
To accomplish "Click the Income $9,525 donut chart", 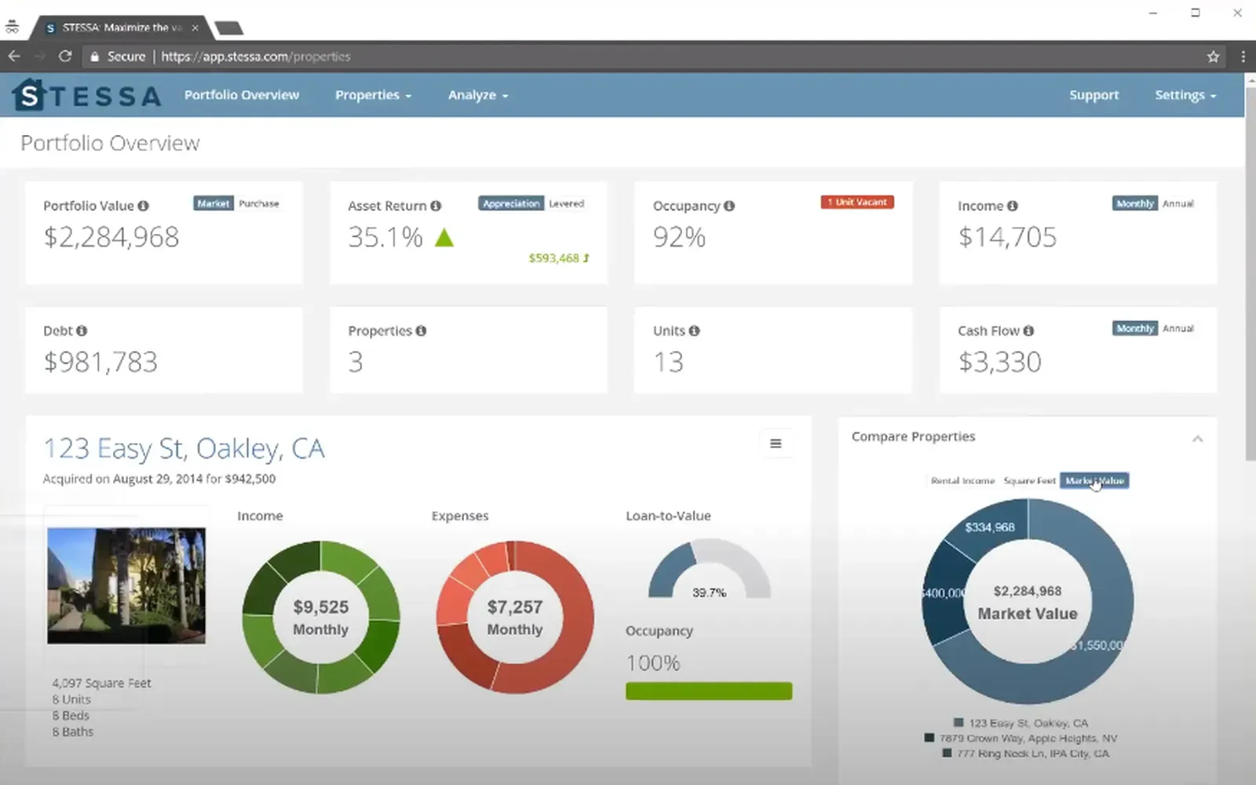I will click(x=320, y=617).
